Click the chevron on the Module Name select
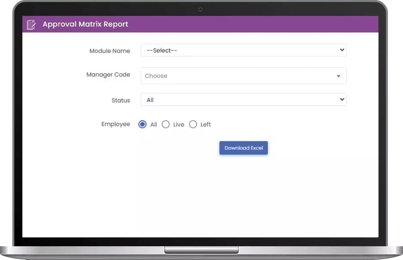The width and height of the screenshot is (403, 260). tap(342, 50)
